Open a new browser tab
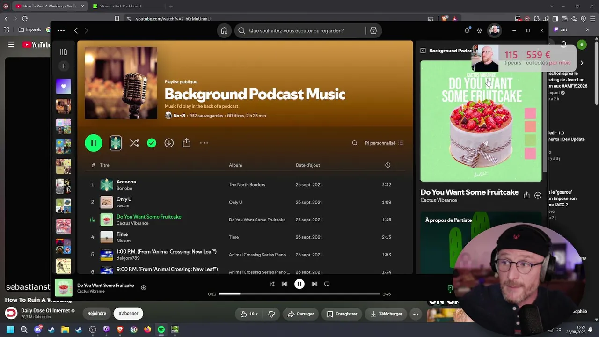599x337 pixels. coord(171,6)
